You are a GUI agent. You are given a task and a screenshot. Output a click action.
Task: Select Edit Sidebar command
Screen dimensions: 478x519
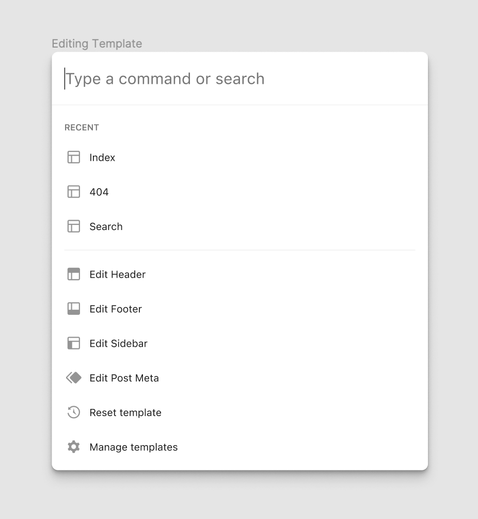[x=118, y=343]
